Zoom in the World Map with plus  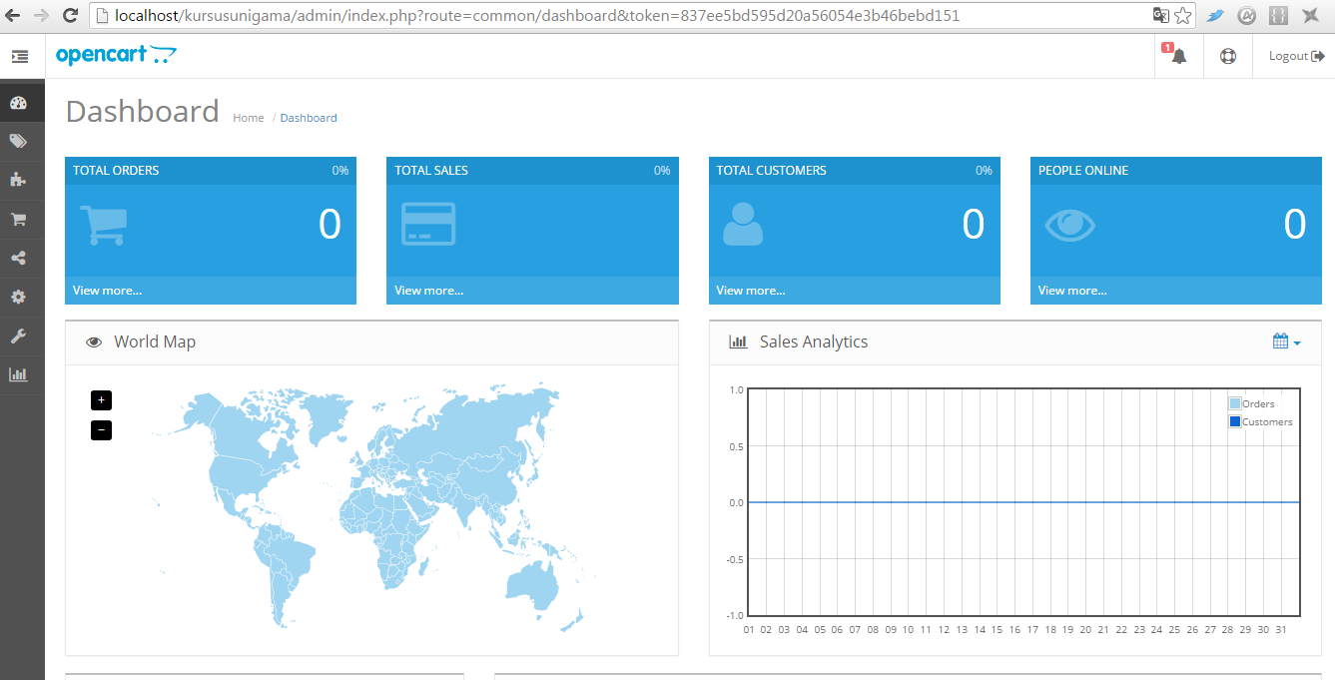click(x=101, y=400)
